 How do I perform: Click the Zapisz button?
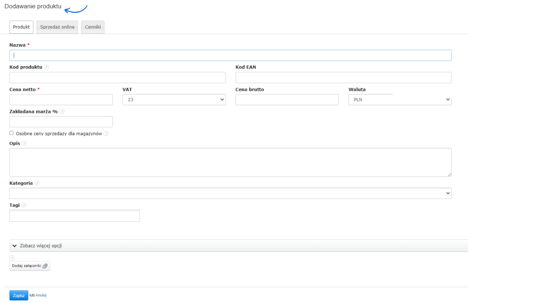point(19,295)
